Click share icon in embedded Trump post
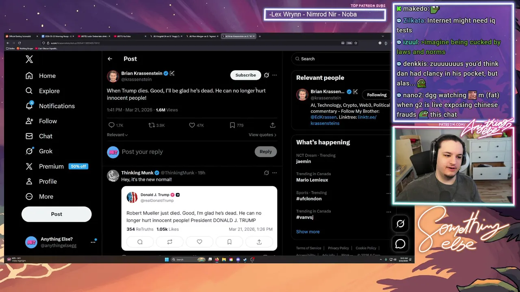 click(x=259, y=242)
